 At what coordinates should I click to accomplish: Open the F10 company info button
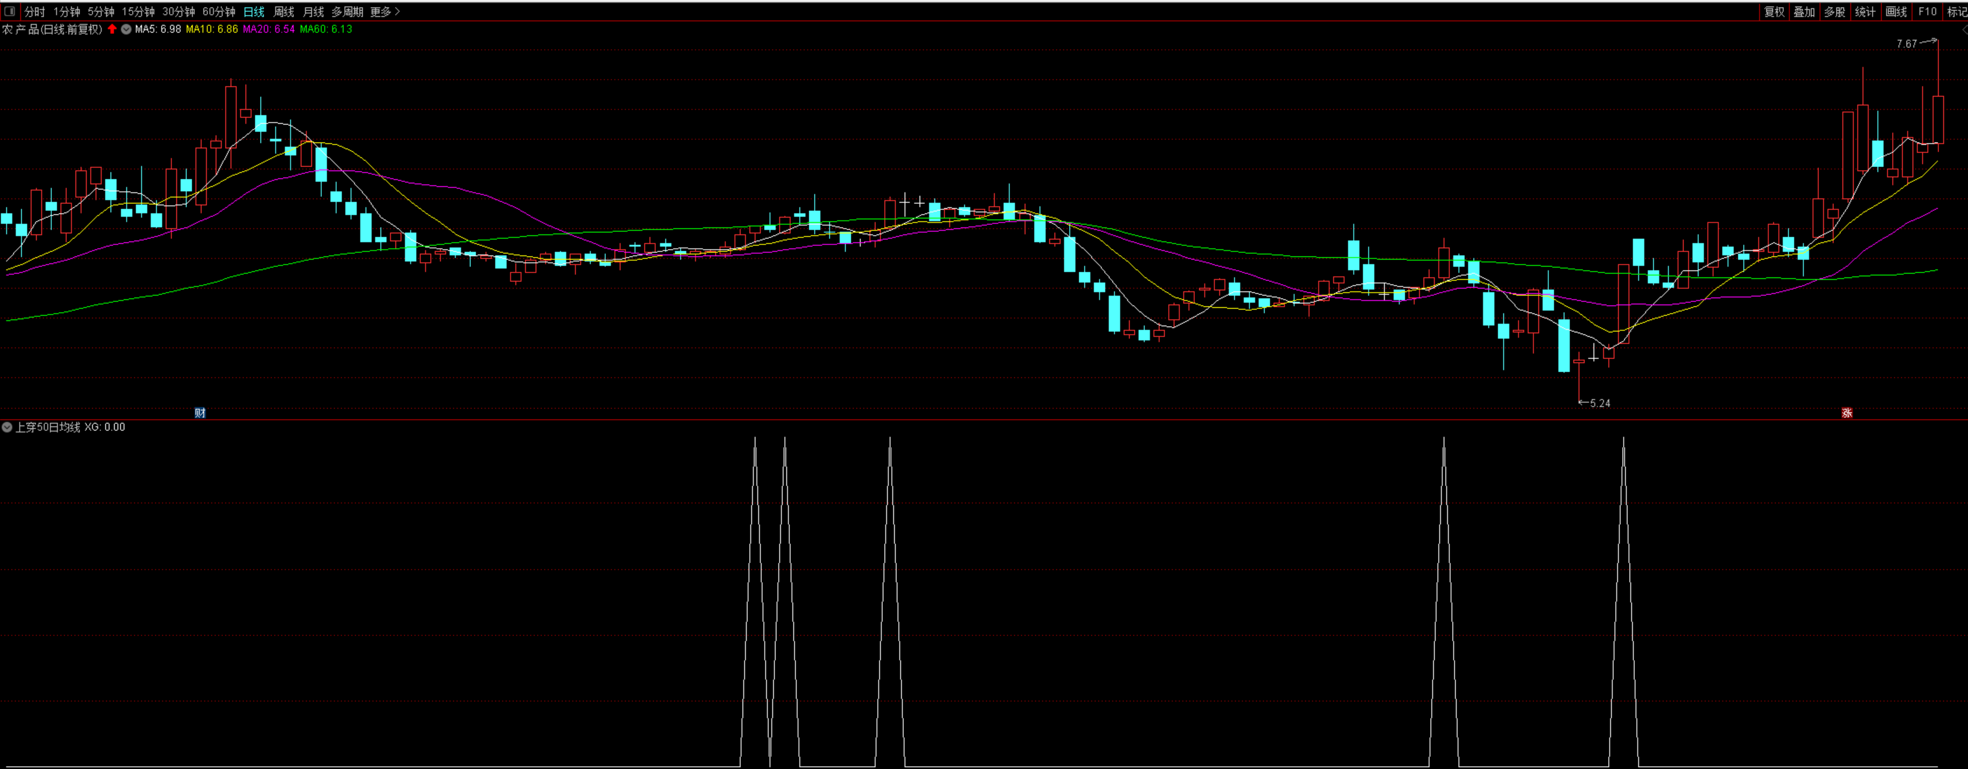click(1927, 12)
